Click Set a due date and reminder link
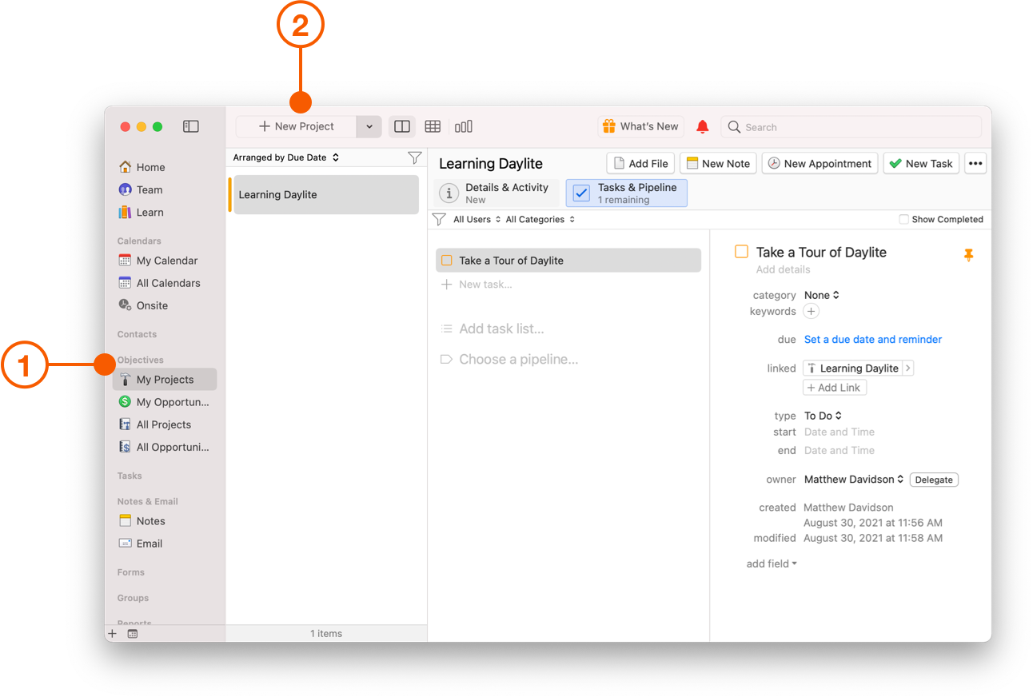1033x697 pixels. coord(872,339)
